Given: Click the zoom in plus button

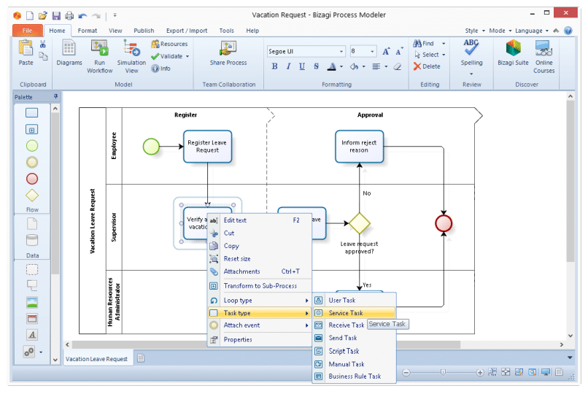Looking at the screenshot, I should pos(479,373).
